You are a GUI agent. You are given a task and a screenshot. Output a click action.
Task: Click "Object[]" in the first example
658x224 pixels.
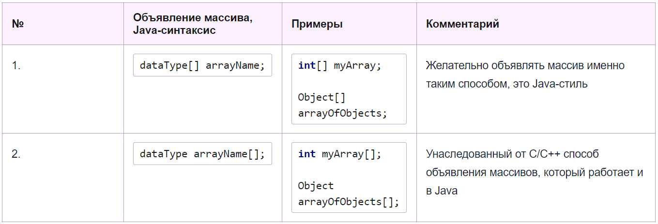[x=322, y=97]
